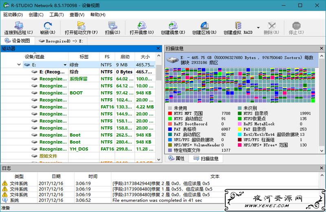
Task: Click Connect to Remote toolbar icon
Action: point(18,28)
